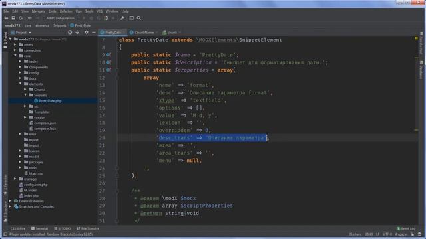
Task: Select config.core.php in the project tree
Action: [35, 185]
